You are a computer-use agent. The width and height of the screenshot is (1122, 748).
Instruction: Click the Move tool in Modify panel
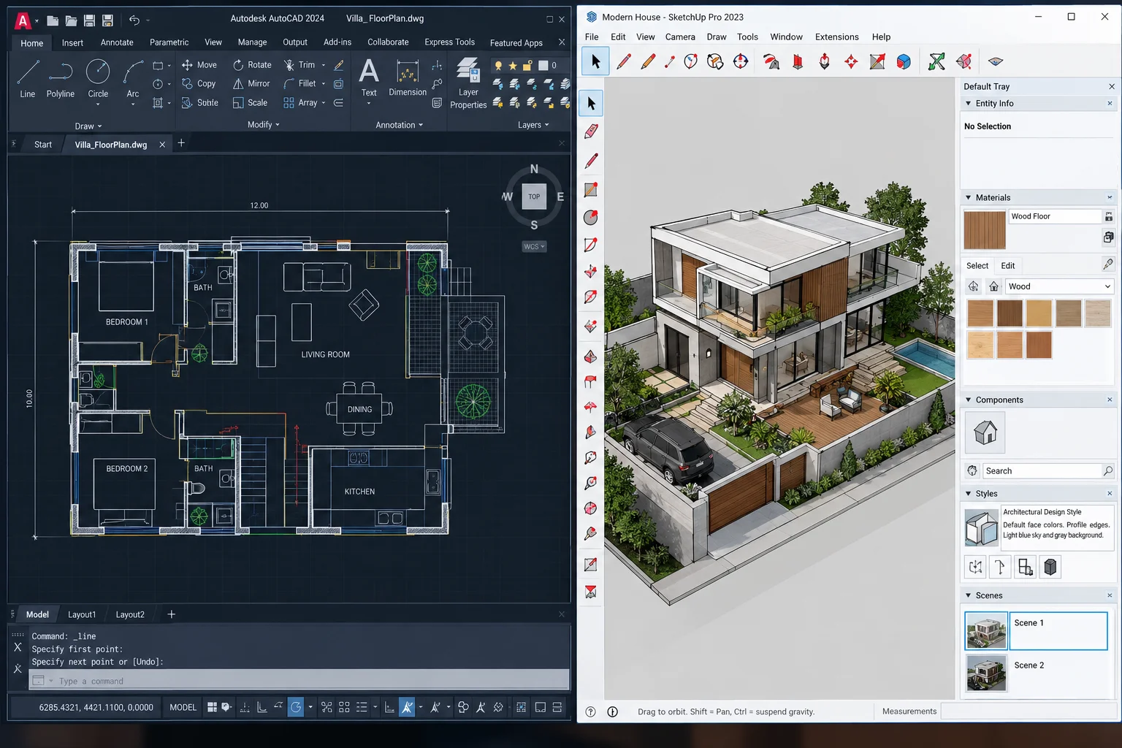(x=199, y=65)
